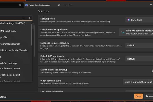Click the sidebar navigation scrollbar

(x=34, y=41)
